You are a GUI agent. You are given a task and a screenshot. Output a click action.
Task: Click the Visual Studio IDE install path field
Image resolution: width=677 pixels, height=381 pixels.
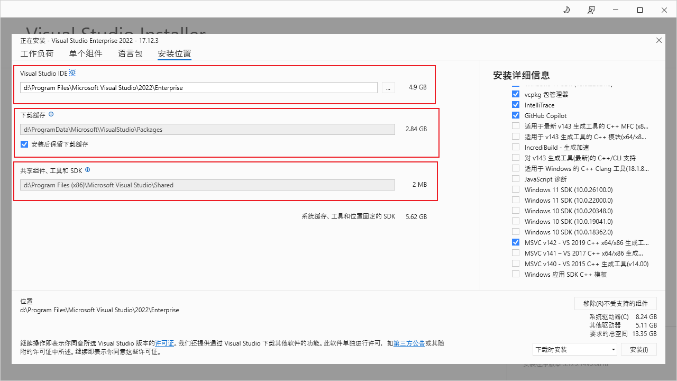pyautogui.click(x=199, y=88)
